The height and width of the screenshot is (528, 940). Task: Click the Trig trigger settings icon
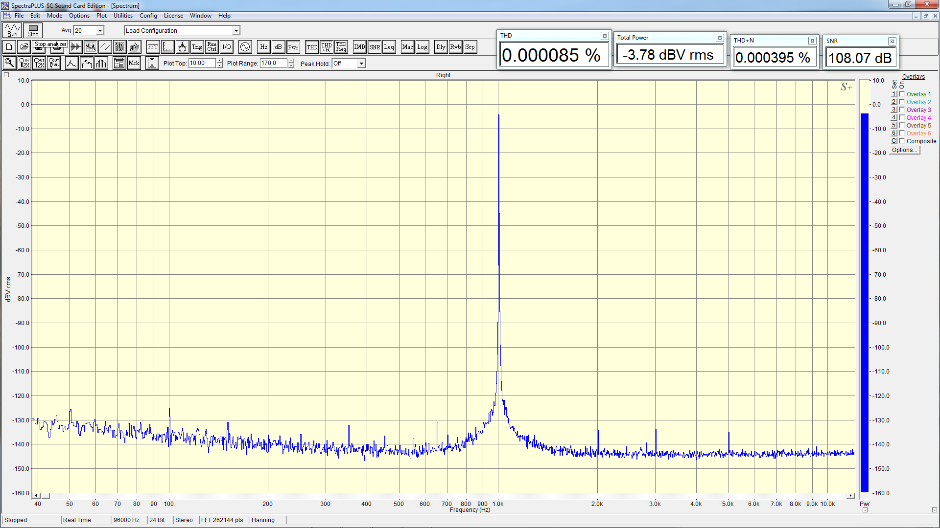197,47
